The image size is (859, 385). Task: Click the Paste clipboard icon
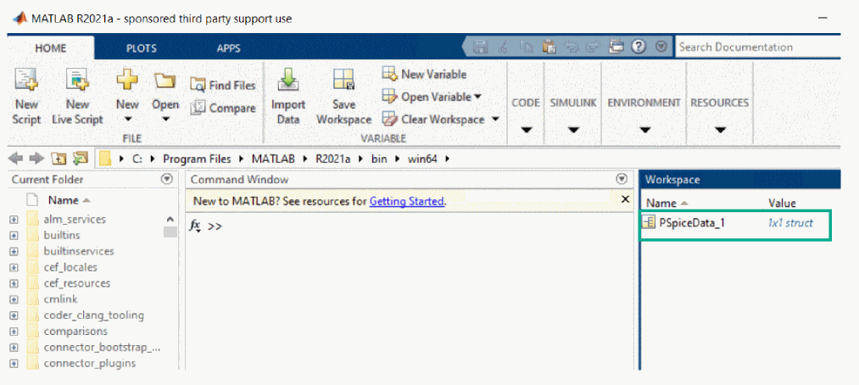click(x=548, y=47)
